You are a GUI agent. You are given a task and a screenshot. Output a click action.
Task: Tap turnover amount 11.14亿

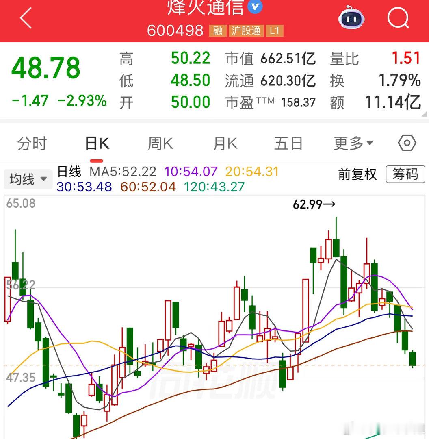393,102
